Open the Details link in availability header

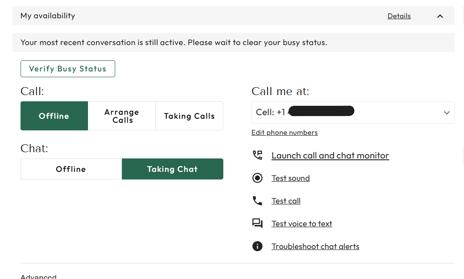point(399,16)
